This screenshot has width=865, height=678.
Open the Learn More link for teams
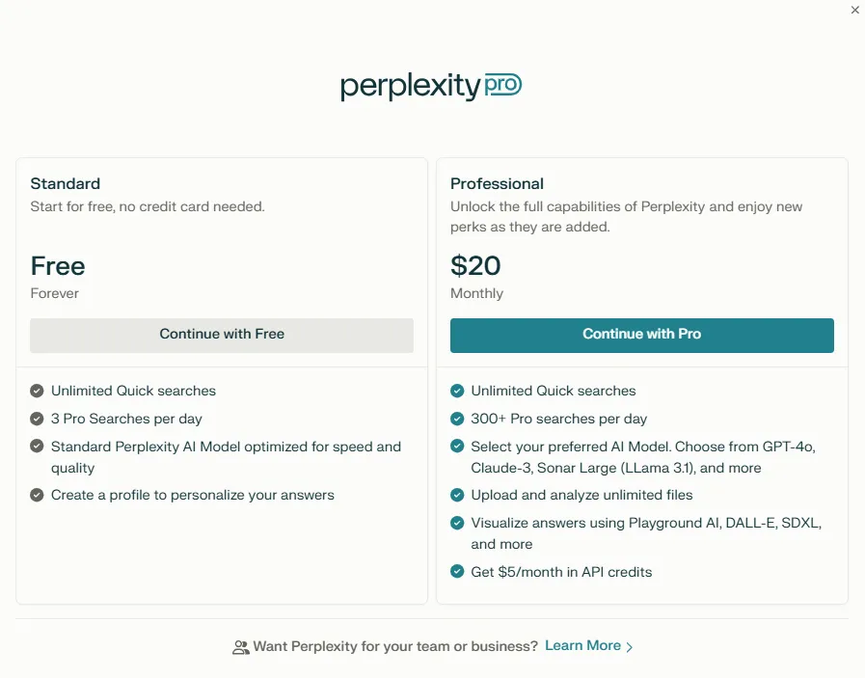point(583,645)
